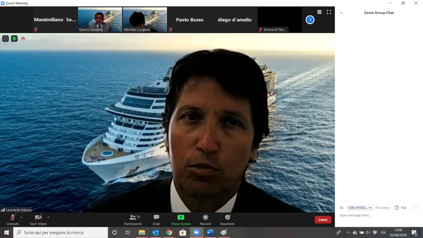
Task: Leave the meeting
Action: 323,220
